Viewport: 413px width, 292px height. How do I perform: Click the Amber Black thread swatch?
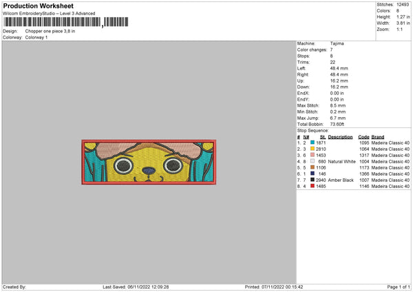pos(313,180)
